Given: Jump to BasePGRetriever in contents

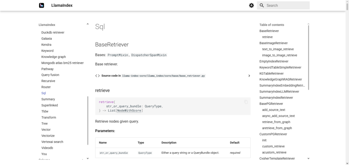Looking at the screenshot, I should 271,104.
